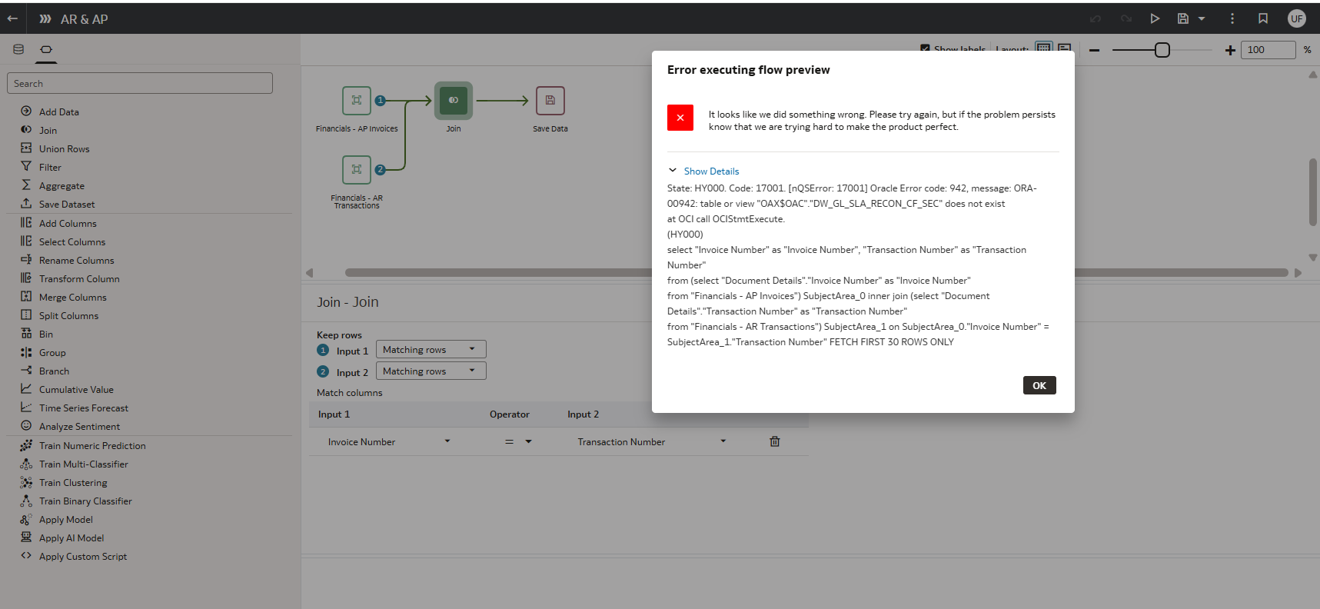This screenshot has height=609, width=1320.
Task: Click the canvas scroll-left arrow
Action: (310, 272)
